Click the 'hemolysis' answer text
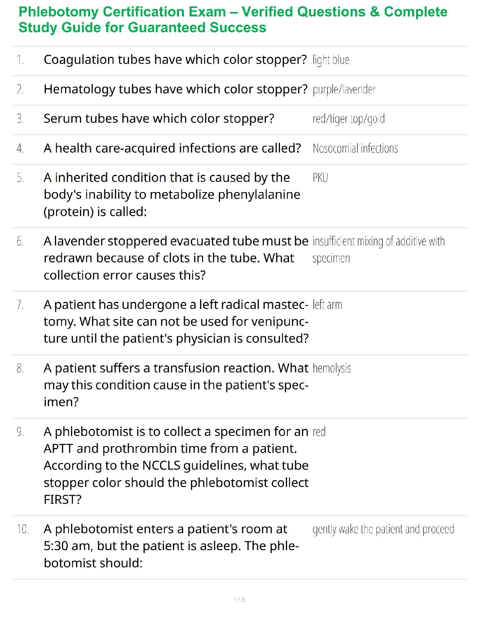This screenshot has width=480, height=621. click(x=331, y=369)
